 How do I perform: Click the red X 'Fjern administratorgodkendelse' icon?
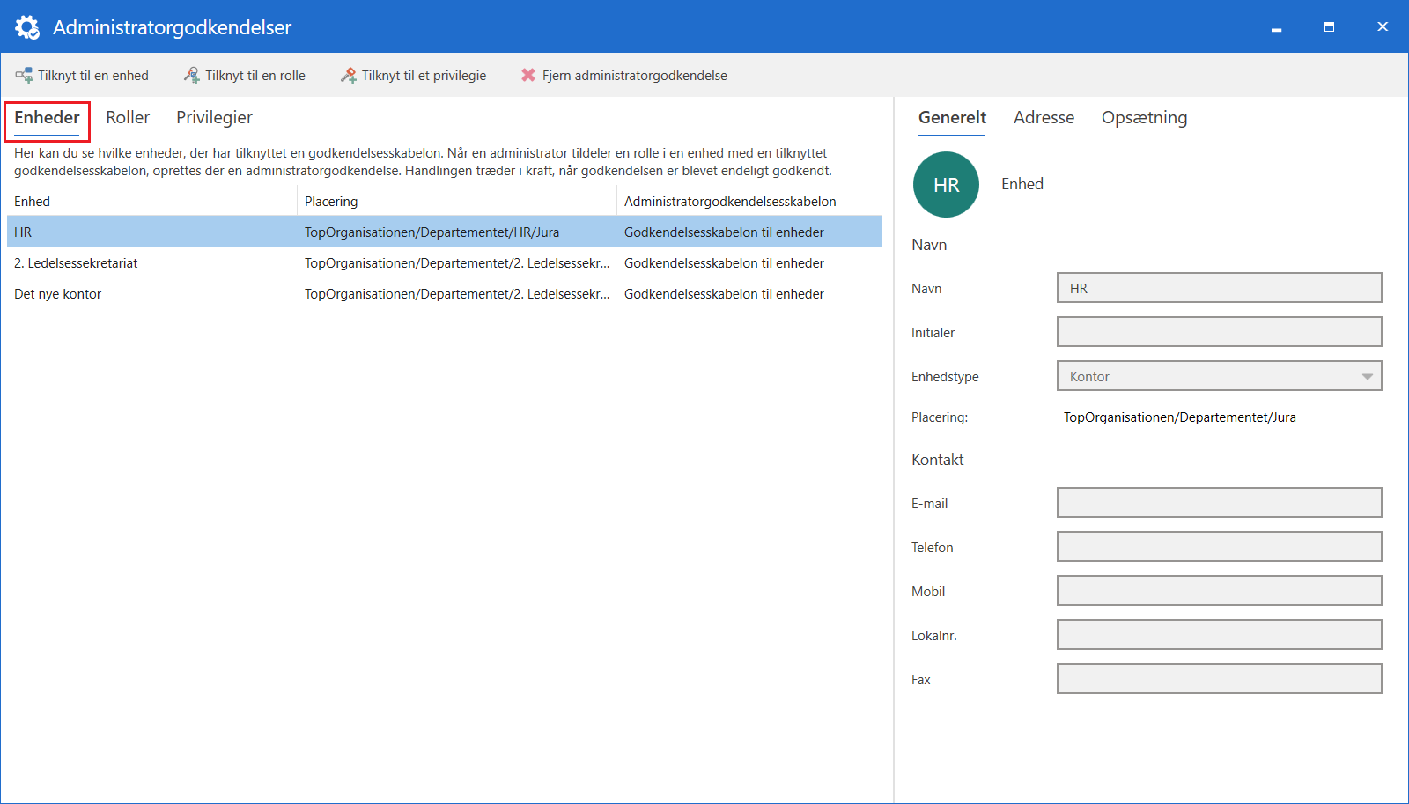[x=528, y=76]
